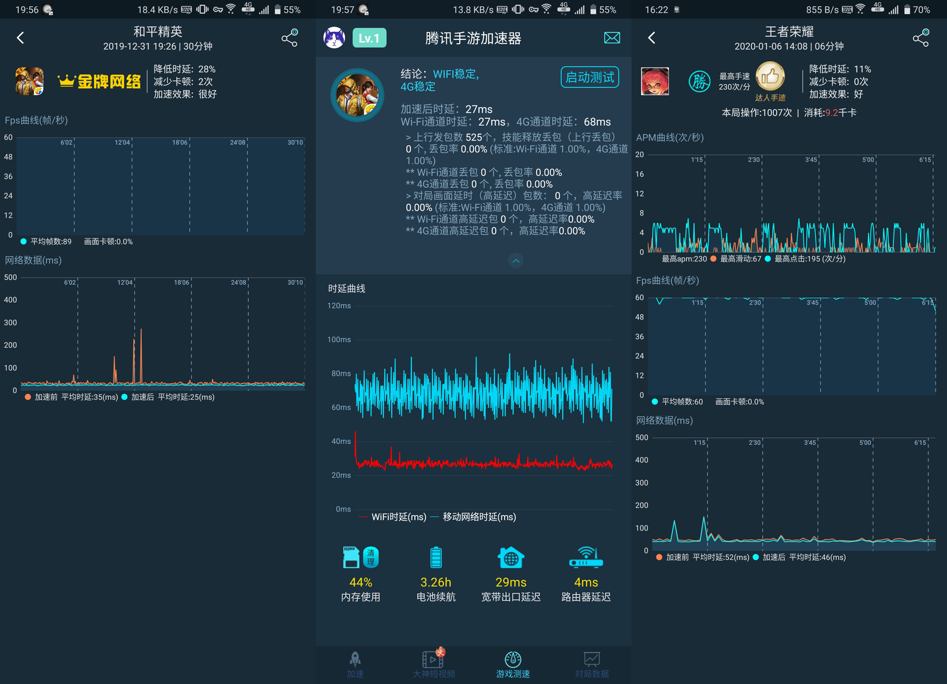Toggle the 最高点击 legend on the APM chart
947x684 pixels.
767,258
